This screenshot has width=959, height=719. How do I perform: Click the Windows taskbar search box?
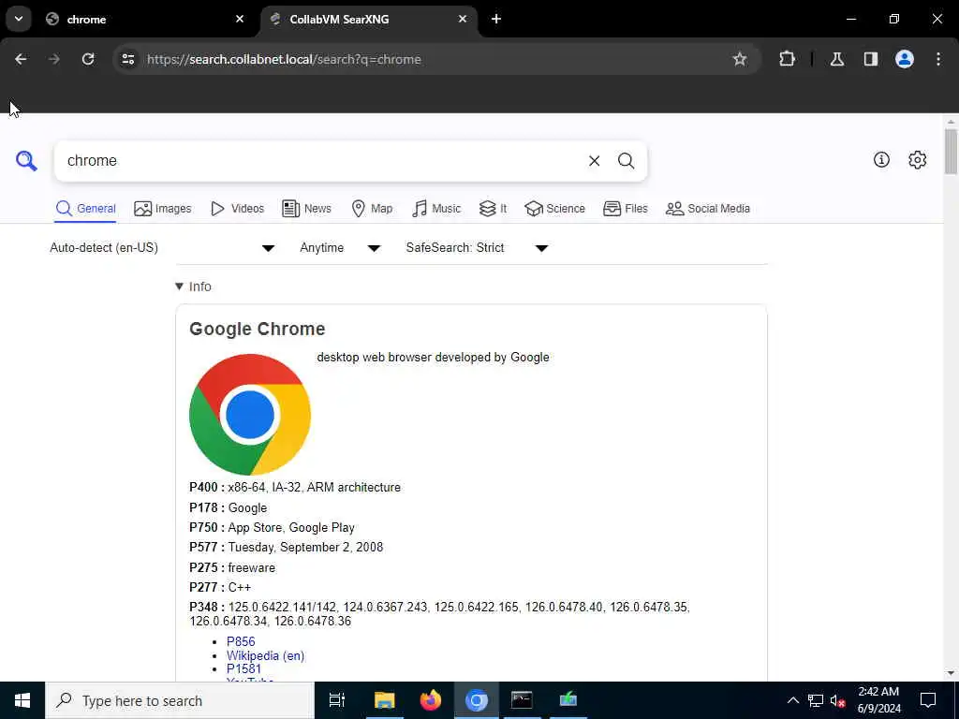point(180,700)
